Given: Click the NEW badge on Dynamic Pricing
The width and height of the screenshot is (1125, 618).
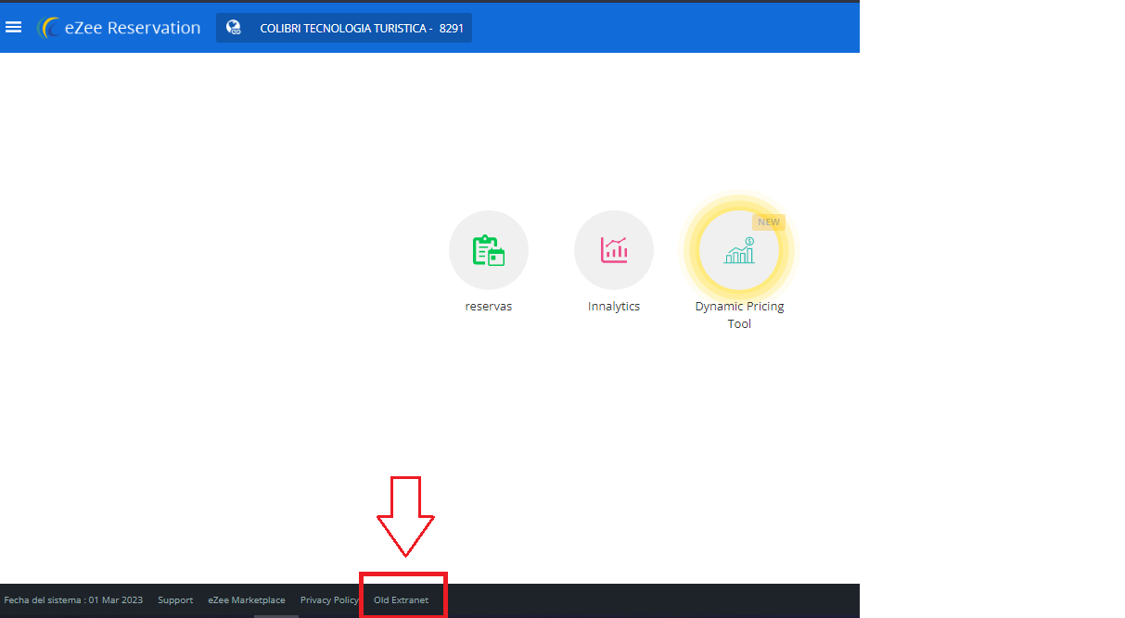Looking at the screenshot, I should (769, 222).
